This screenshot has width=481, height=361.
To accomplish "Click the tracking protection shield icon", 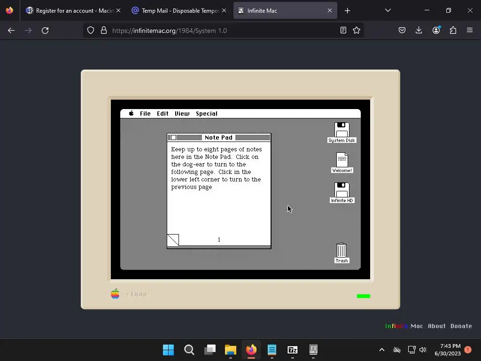I will click(x=91, y=31).
